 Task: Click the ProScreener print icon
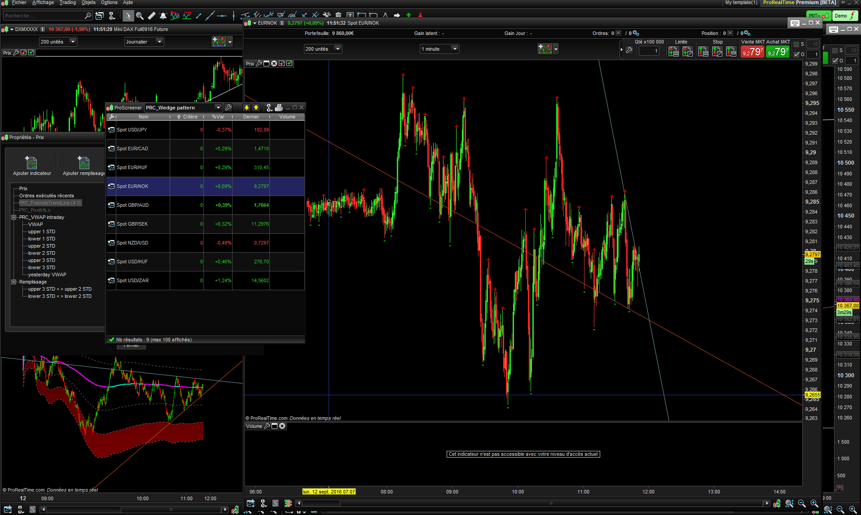[279, 108]
